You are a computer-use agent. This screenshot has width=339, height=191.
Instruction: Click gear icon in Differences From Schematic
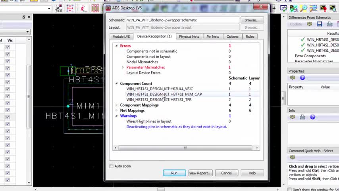310,24
